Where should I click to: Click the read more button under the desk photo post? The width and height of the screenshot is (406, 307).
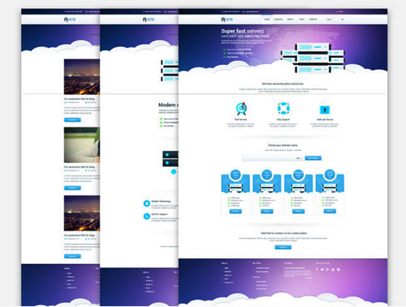pos(72,188)
